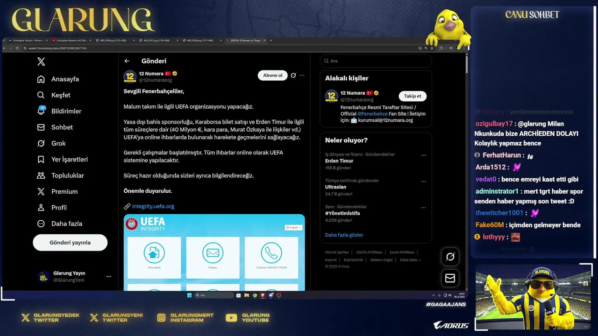Click Daha fazla göster link
The height and width of the screenshot is (336, 598).
point(344,235)
